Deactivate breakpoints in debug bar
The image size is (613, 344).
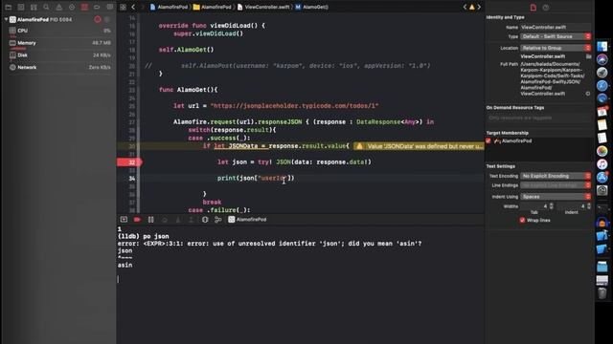click(x=137, y=220)
